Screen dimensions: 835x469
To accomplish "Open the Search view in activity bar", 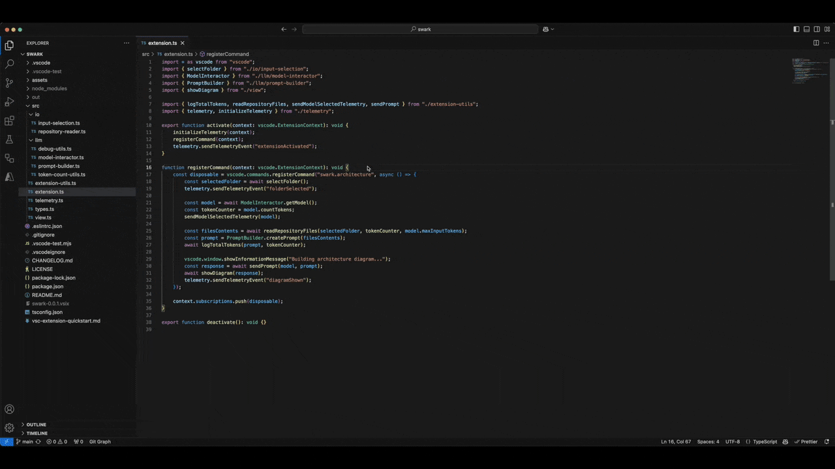I will click(9, 64).
